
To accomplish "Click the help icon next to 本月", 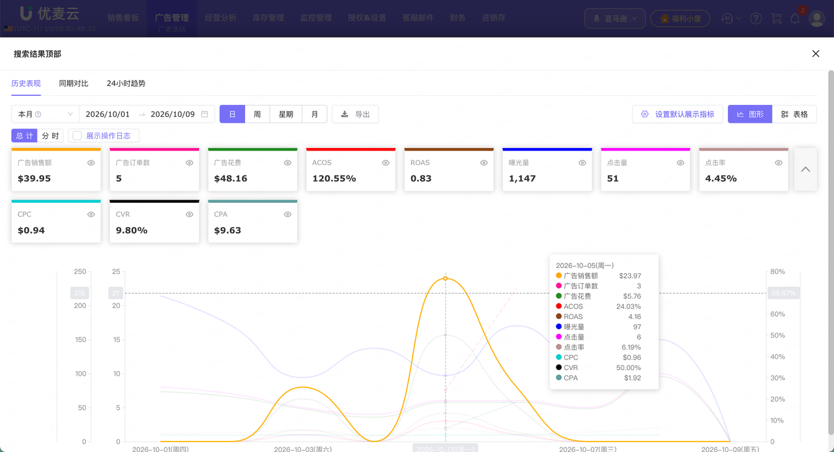I will [38, 114].
